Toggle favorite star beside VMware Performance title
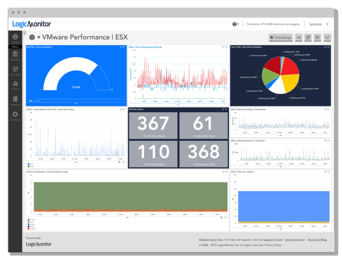The width and height of the screenshot is (342, 264). point(39,37)
